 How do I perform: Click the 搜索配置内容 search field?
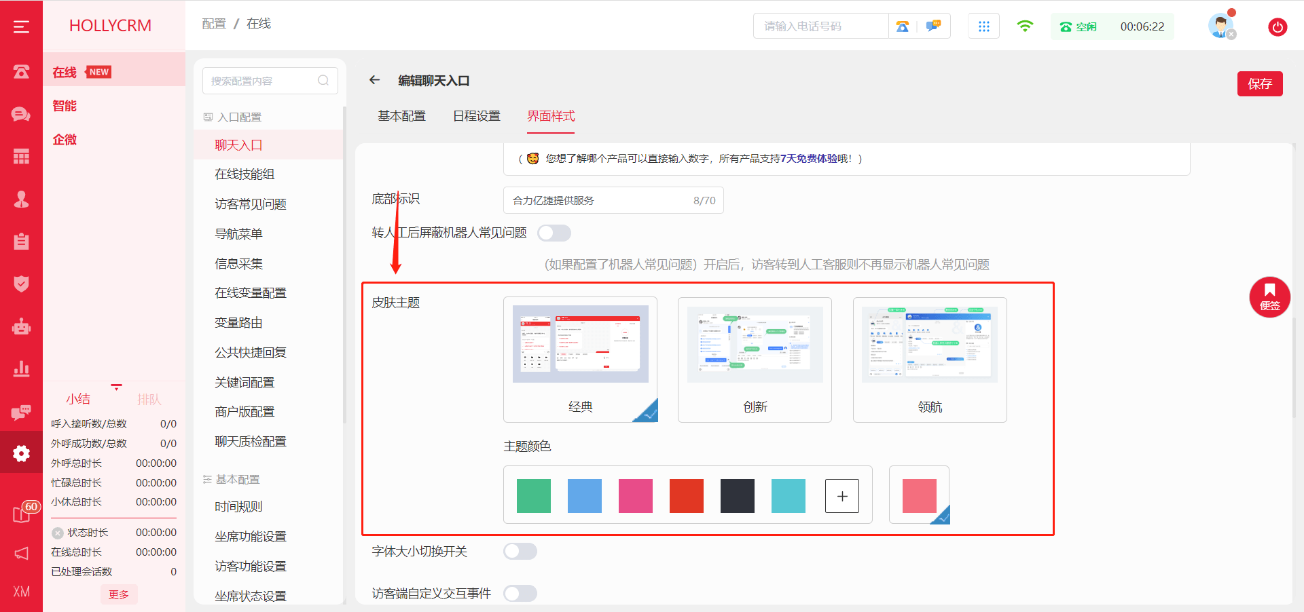(x=270, y=81)
